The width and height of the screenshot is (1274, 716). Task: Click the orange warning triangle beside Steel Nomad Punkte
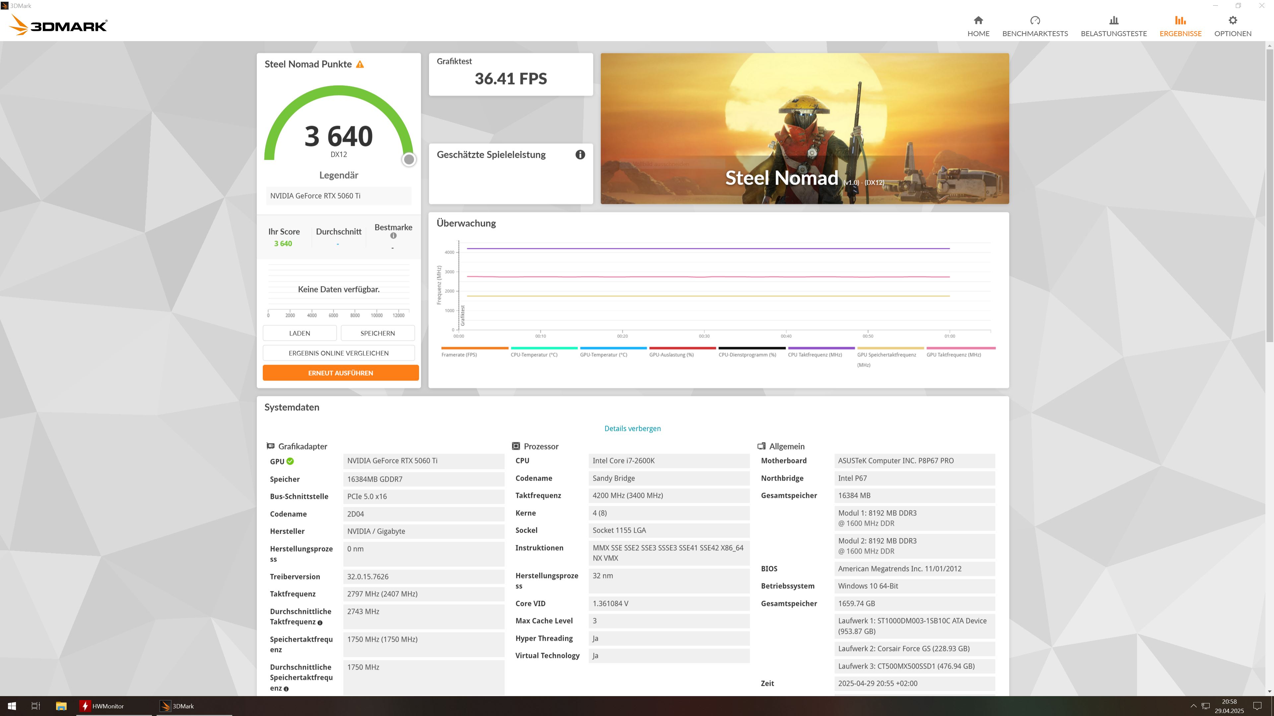(360, 64)
